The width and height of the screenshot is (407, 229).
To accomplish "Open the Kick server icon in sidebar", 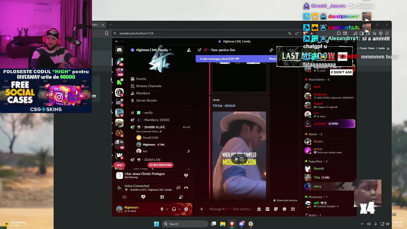I will coord(119,83).
